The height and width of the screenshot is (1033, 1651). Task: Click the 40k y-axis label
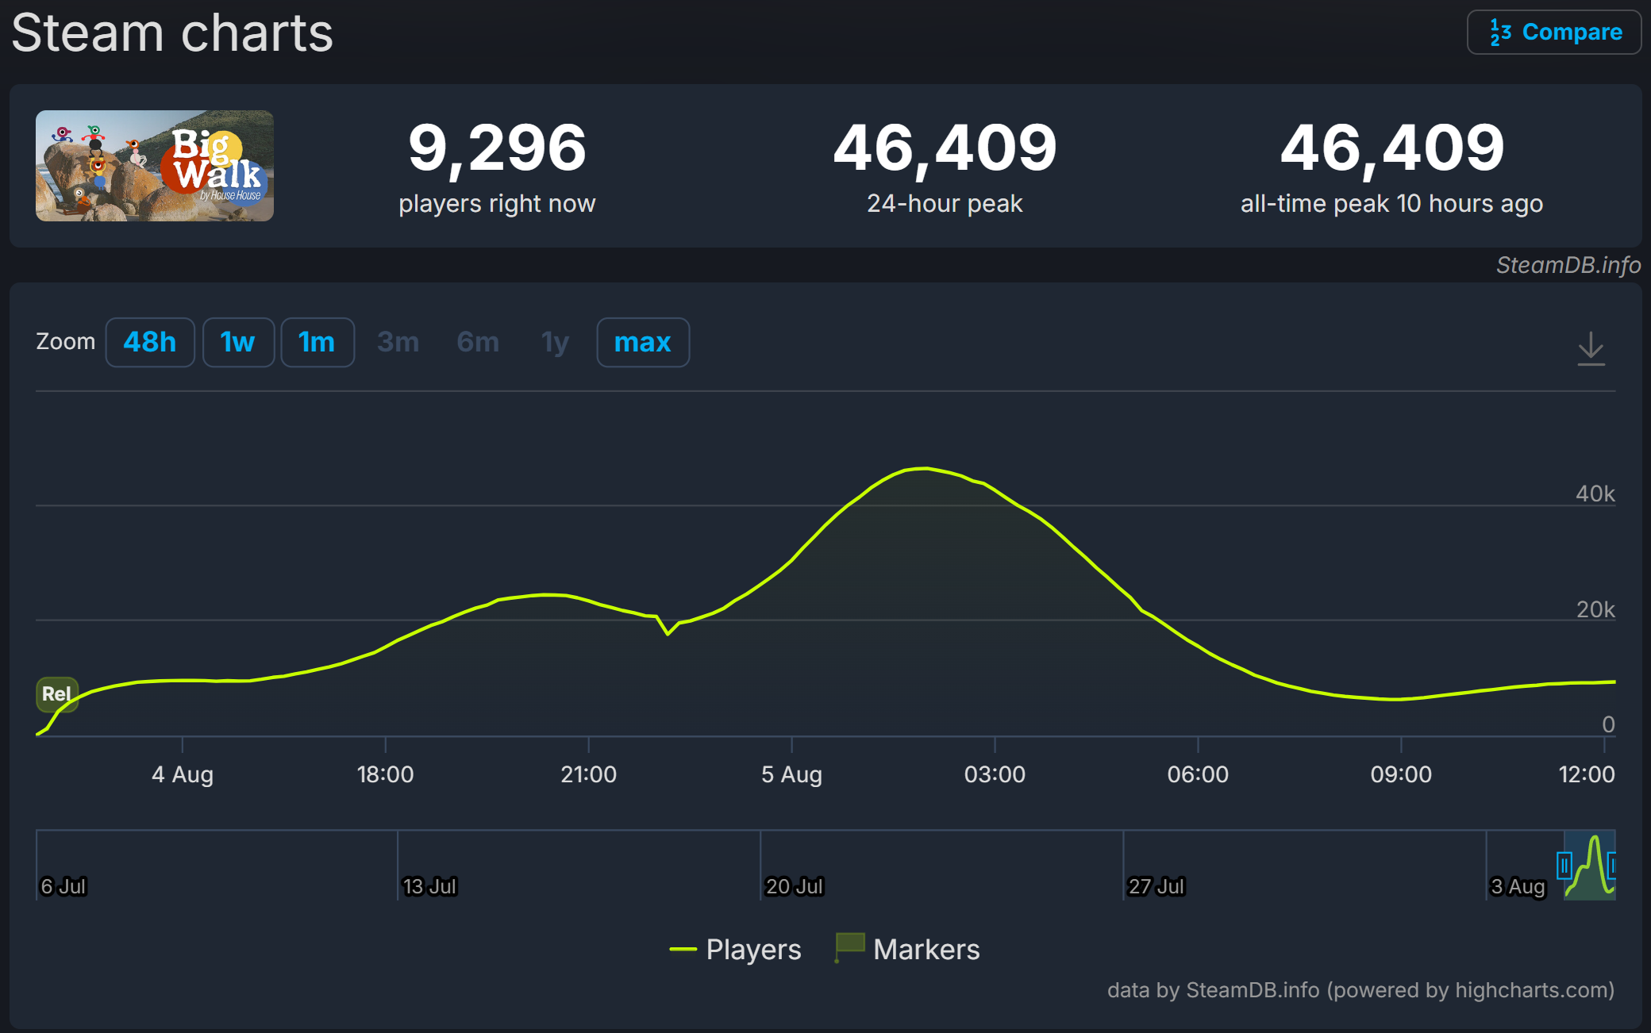(x=1595, y=494)
